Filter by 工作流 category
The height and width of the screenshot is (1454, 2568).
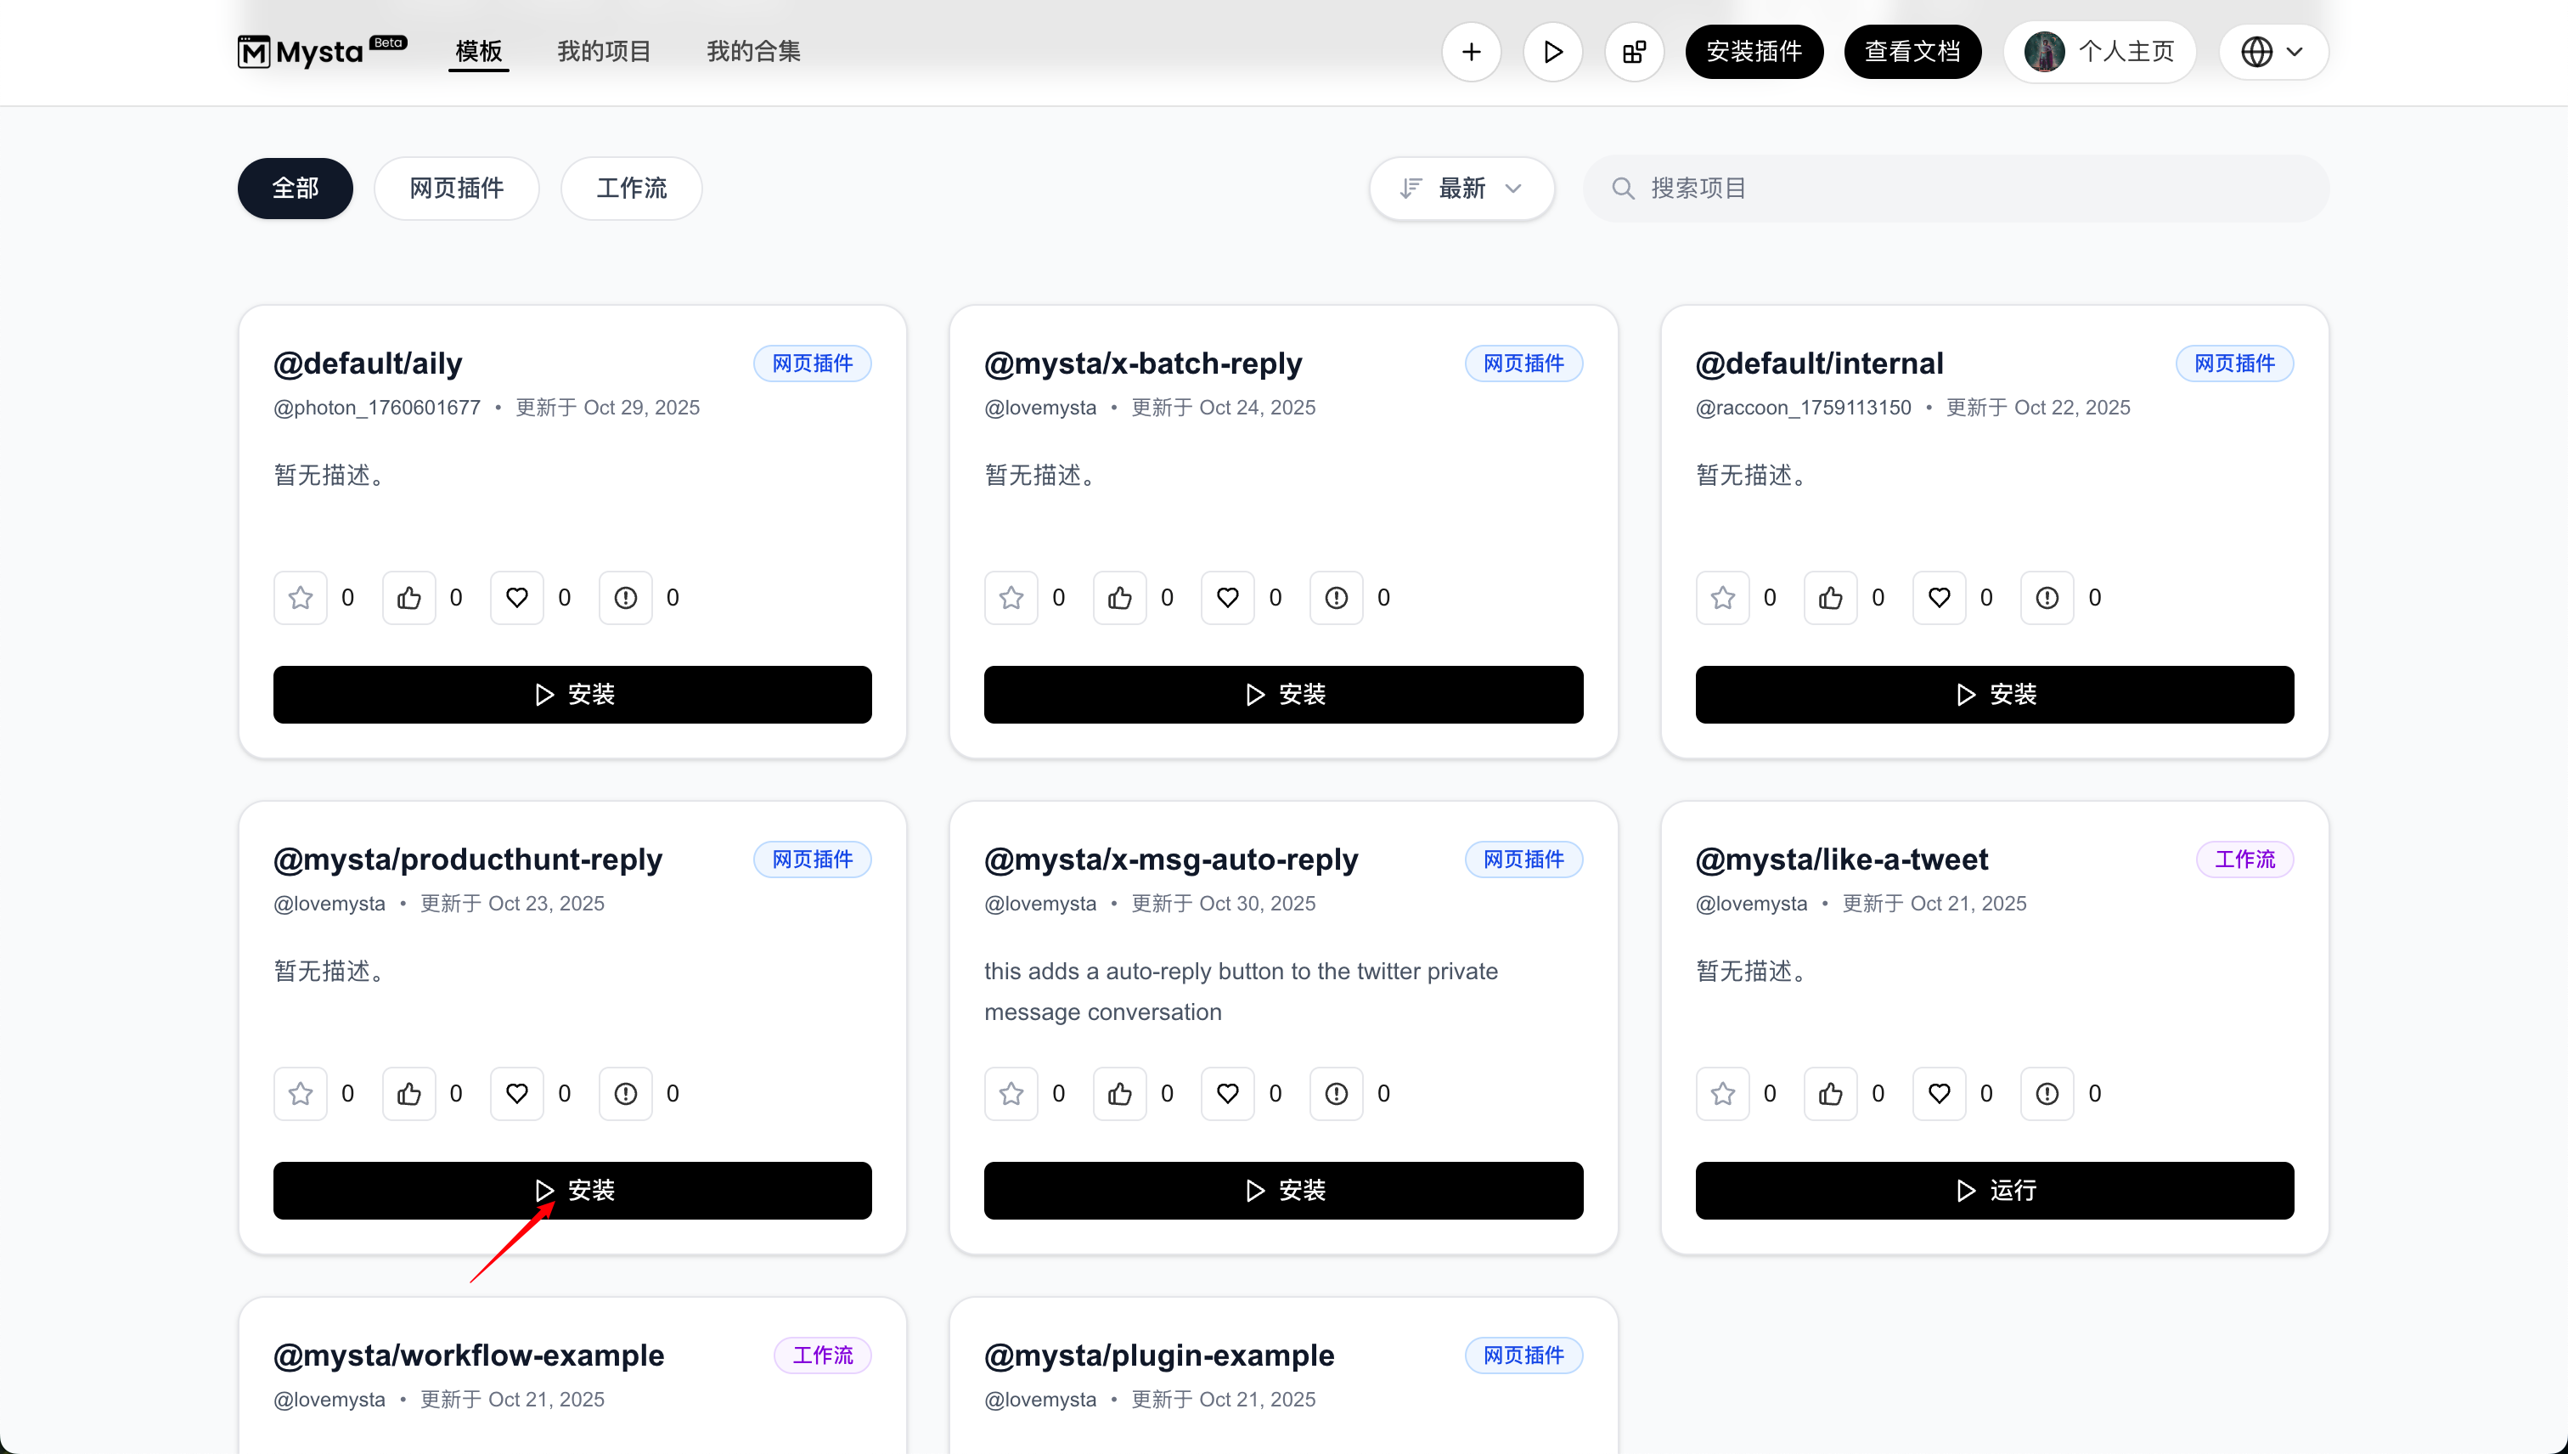[631, 189]
